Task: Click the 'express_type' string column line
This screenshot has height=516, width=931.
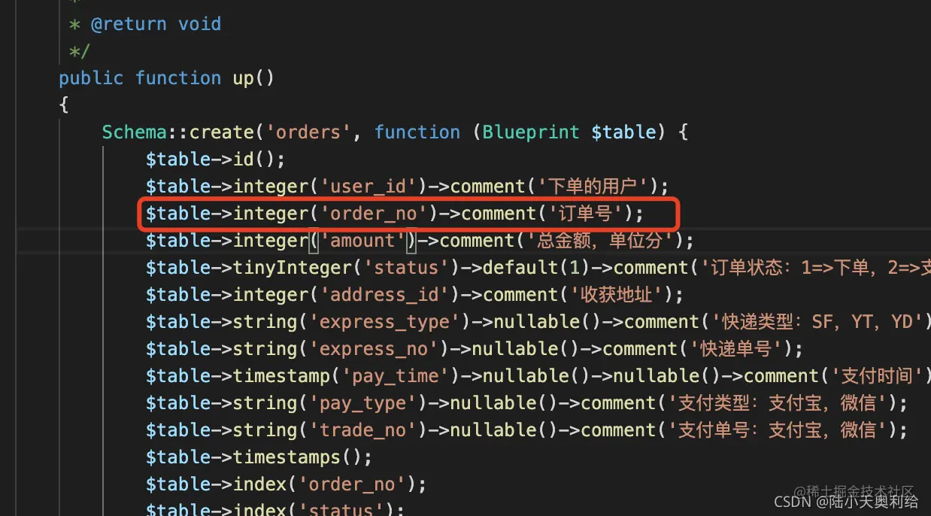Action: pyautogui.click(x=538, y=322)
